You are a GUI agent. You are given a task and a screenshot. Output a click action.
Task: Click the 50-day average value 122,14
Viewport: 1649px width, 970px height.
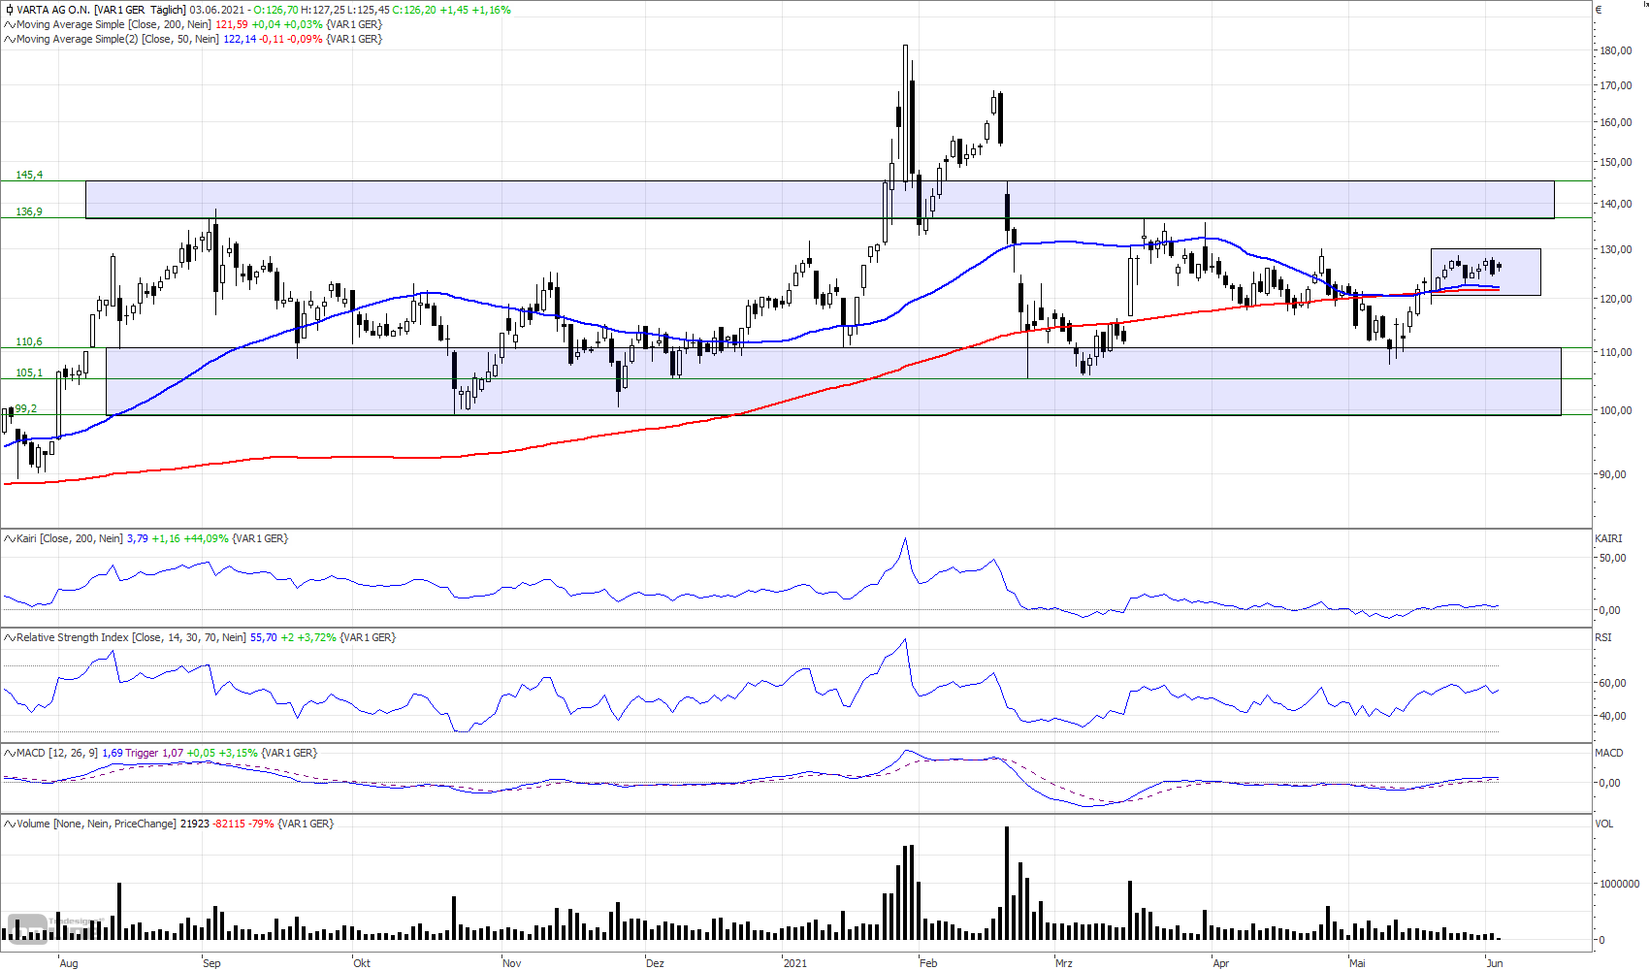click(240, 39)
